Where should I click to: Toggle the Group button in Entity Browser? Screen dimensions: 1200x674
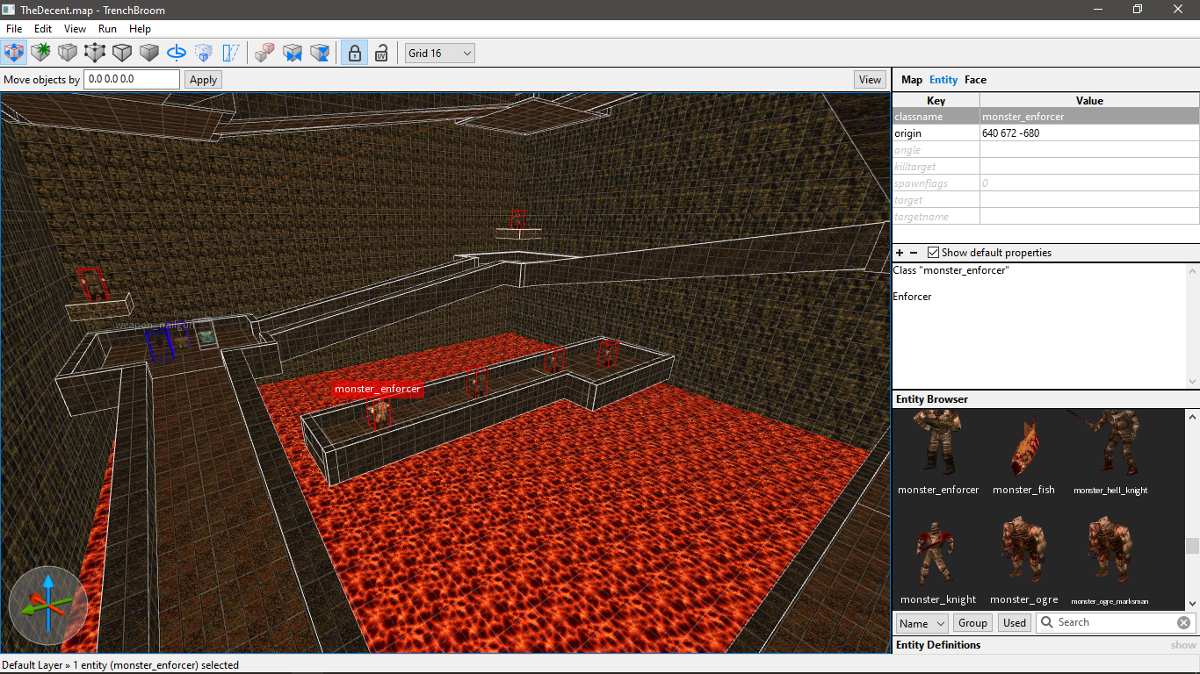(x=972, y=623)
